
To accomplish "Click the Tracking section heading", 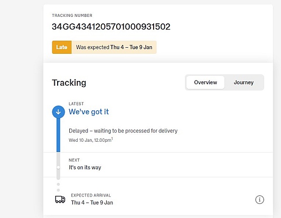I will click(69, 83).
